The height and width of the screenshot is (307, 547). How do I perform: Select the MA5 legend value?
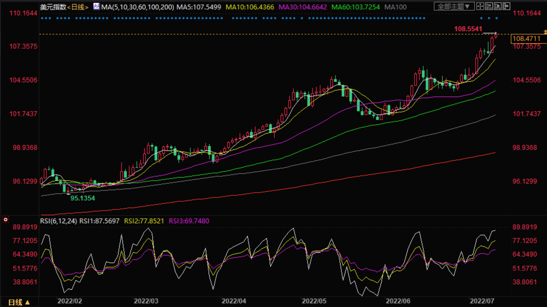click(199, 7)
